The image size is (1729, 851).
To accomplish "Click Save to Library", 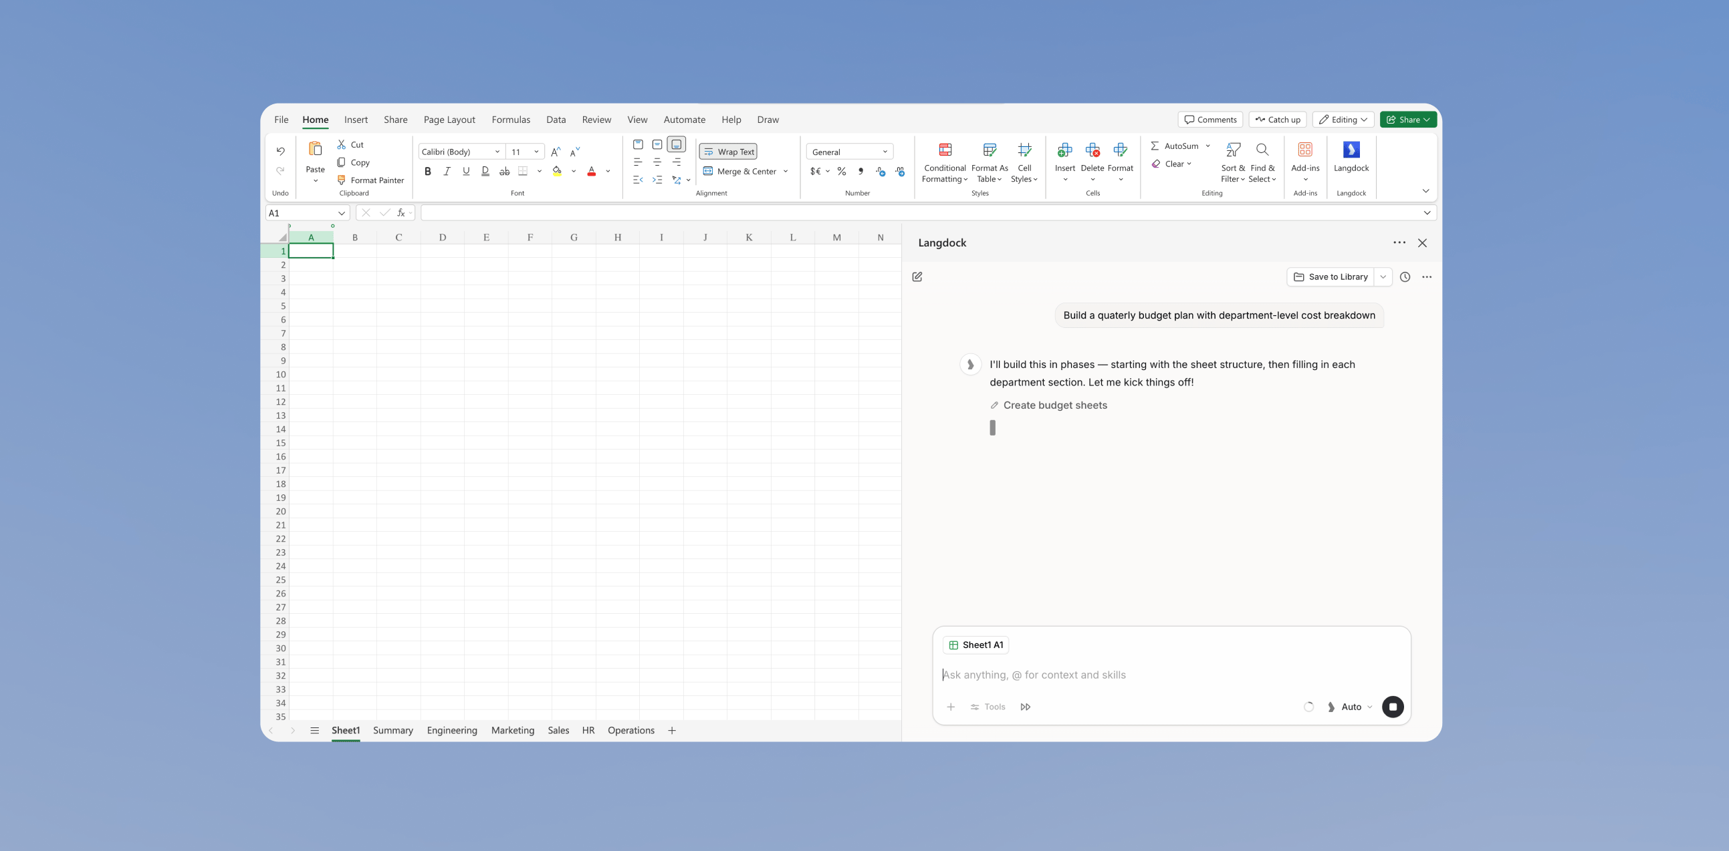I will pos(1331,277).
